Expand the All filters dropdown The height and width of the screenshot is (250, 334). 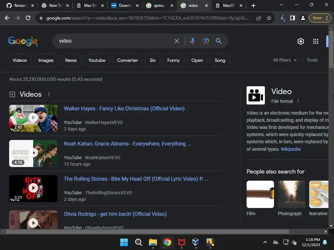point(284,60)
